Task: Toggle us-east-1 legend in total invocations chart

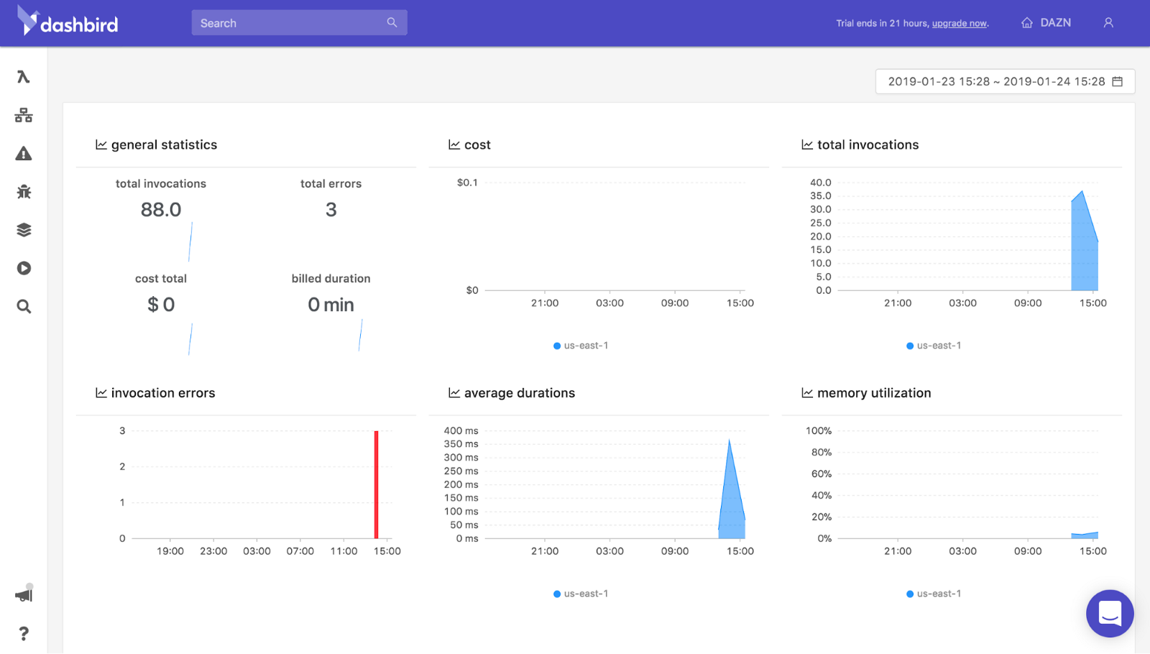Action: tap(934, 346)
